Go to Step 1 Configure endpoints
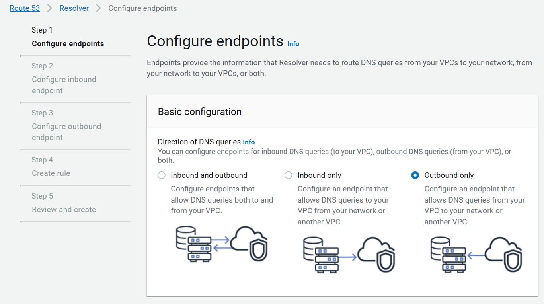 coord(68,44)
